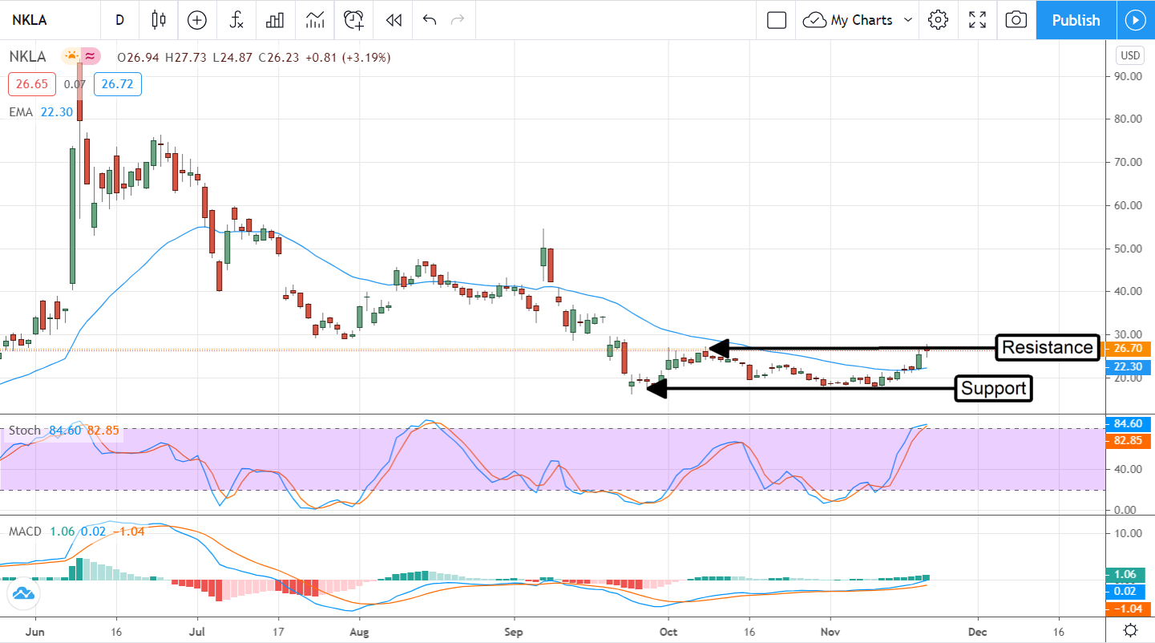Viewport: 1155px width, 643px height.
Task: Open the layout selection square icon
Action: (777, 20)
